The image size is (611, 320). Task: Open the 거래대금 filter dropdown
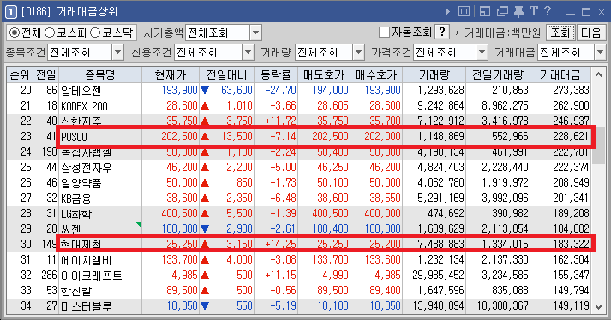[x=600, y=52]
